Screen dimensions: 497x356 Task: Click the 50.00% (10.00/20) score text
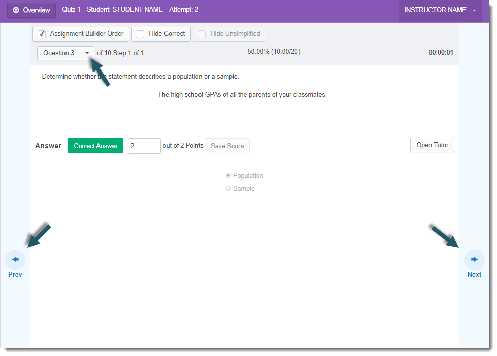pyautogui.click(x=274, y=52)
